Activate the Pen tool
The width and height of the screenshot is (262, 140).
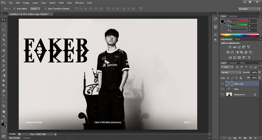pos(4,91)
